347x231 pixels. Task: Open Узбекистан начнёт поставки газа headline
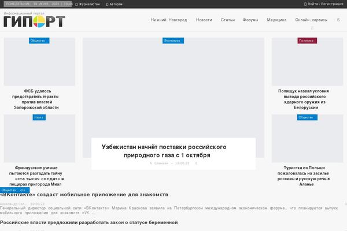pyautogui.click(x=164, y=151)
